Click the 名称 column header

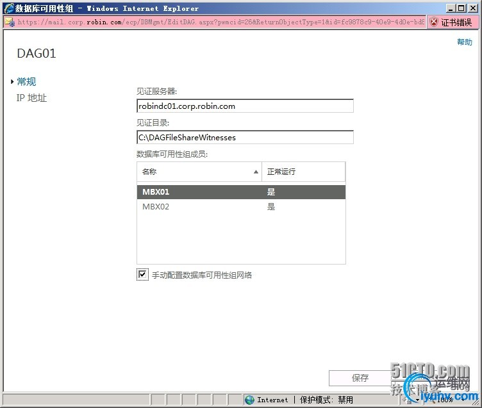pos(199,172)
